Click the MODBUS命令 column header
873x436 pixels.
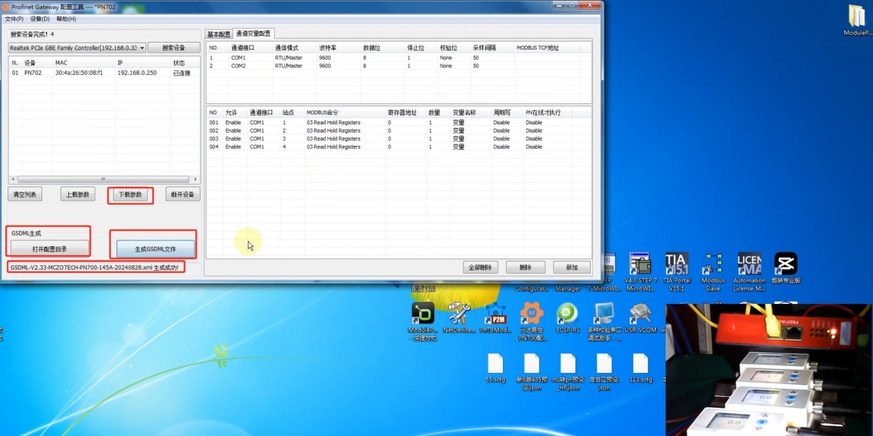click(345, 112)
